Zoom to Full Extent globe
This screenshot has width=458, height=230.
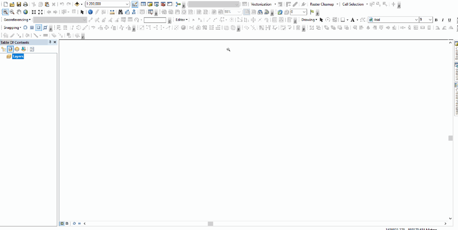(26, 12)
